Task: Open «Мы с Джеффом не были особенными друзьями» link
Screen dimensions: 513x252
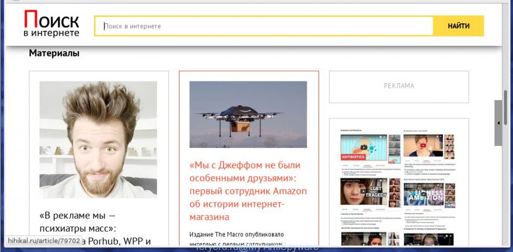Action: [x=248, y=191]
